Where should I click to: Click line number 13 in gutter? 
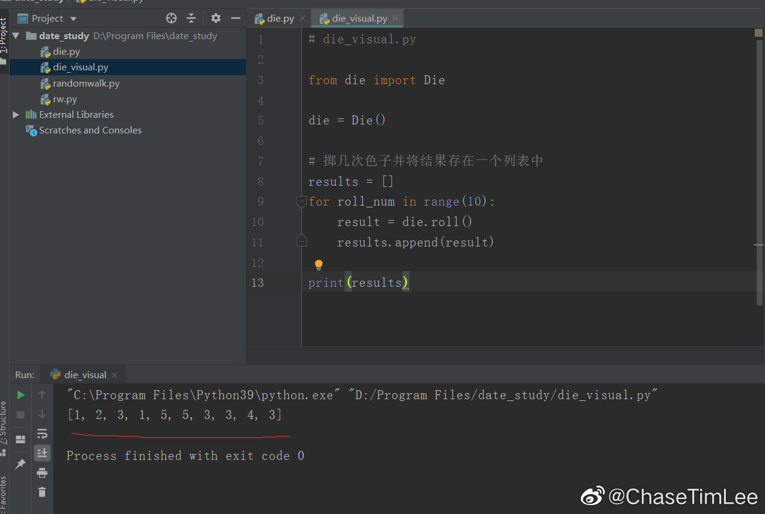click(x=257, y=283)
